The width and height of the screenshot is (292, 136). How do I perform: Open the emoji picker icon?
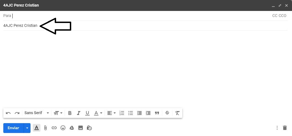tap(63, 128)
